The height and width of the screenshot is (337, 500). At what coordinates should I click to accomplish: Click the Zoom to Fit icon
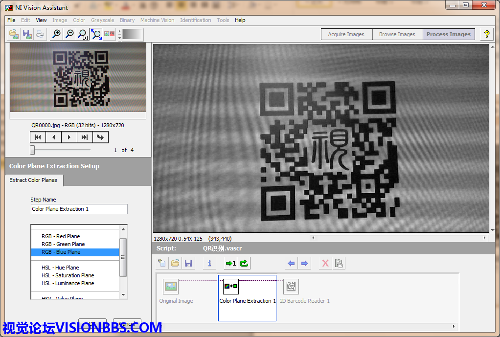96,34
